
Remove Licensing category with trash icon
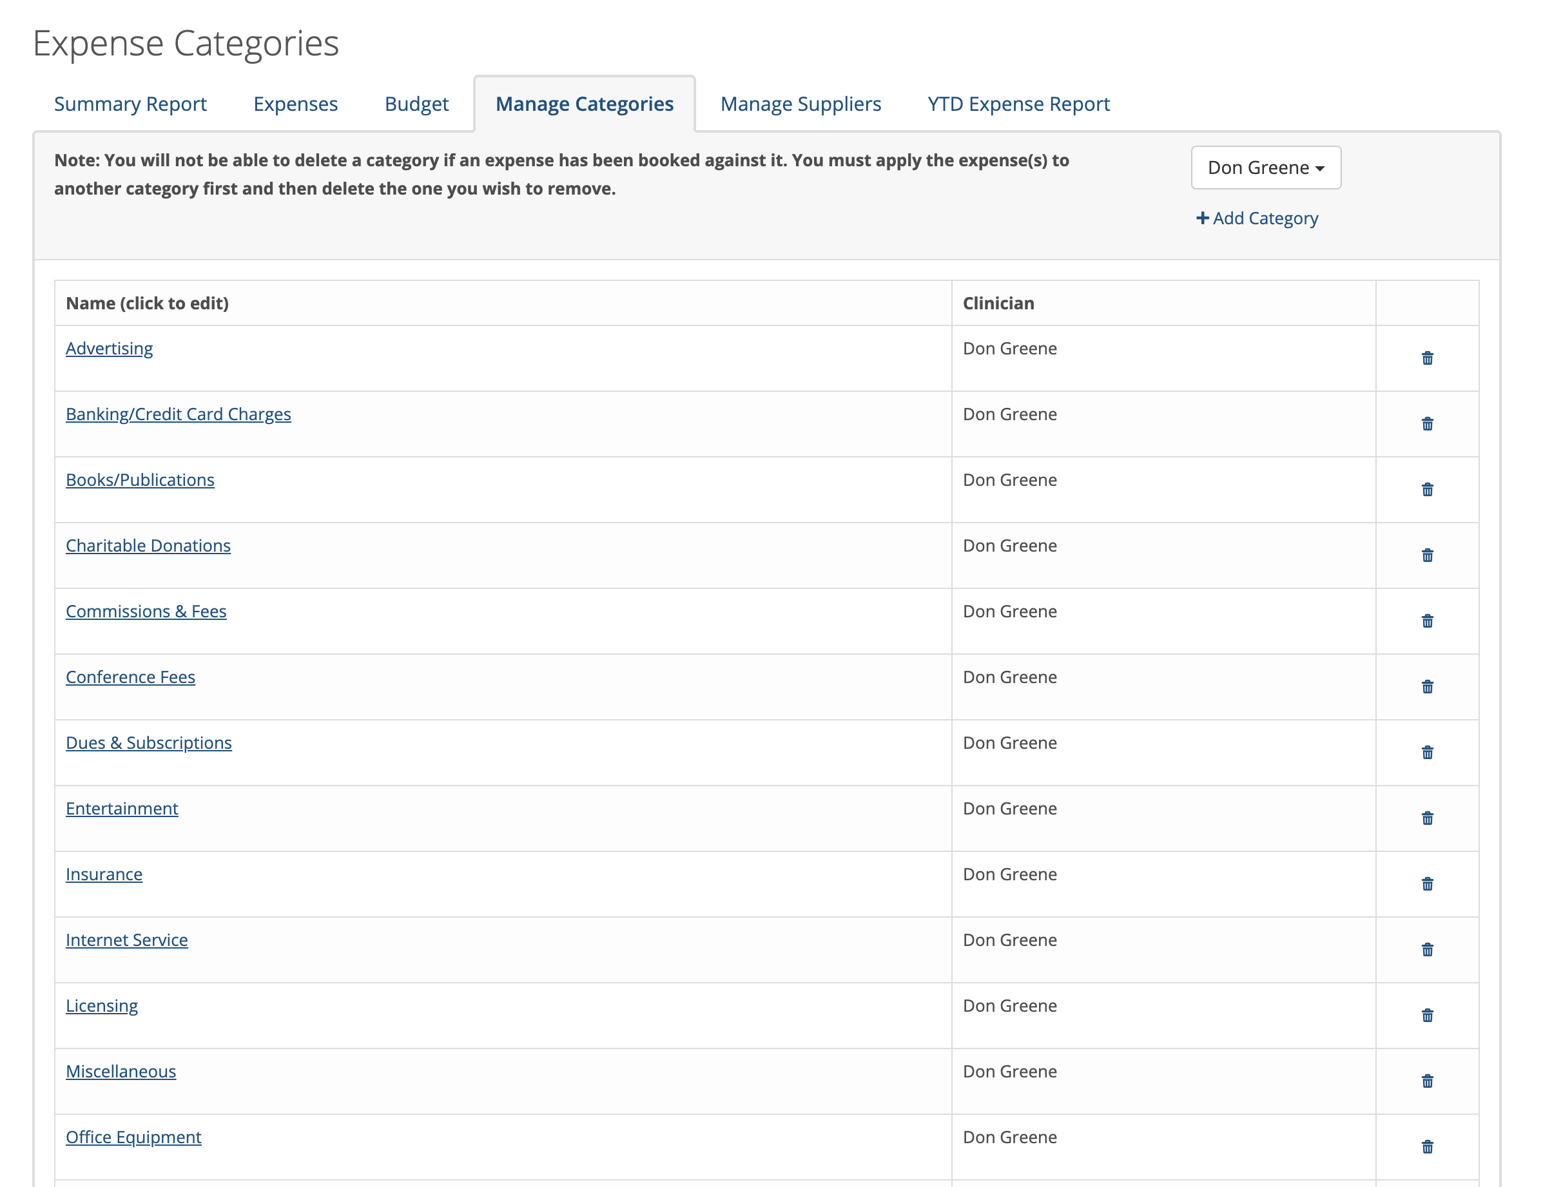tap(1427, 1016)
